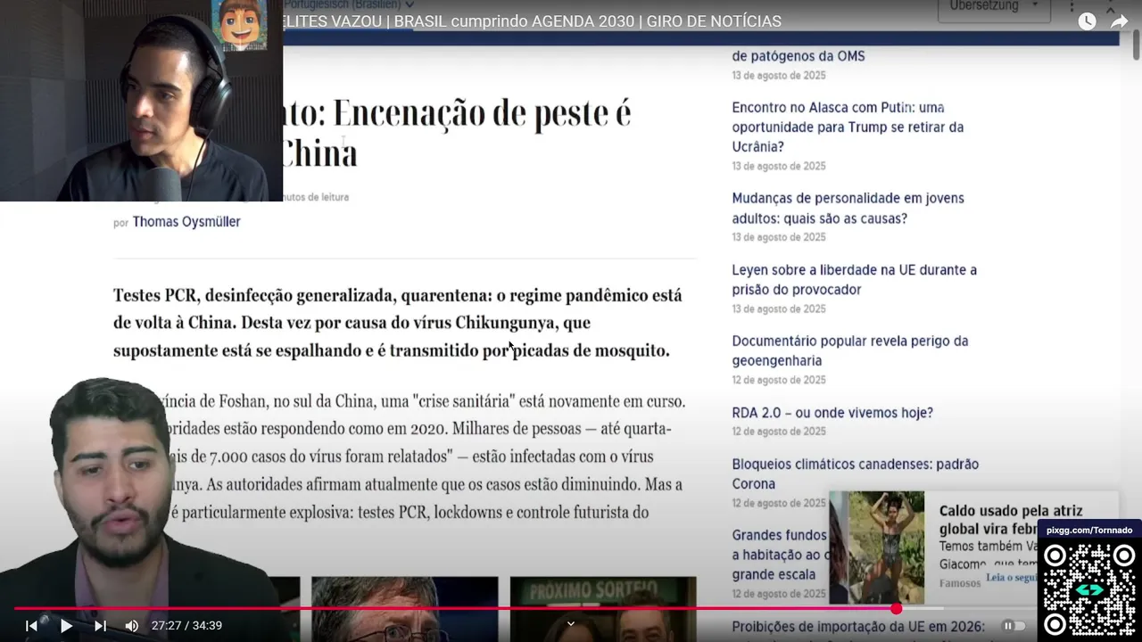Image resolution: width=1142 pixels, height=642 pixels.
Task: Open 'RDA 2.0 – ou onde vivemos hoje?' article
Action: click(x=832, y=413)
